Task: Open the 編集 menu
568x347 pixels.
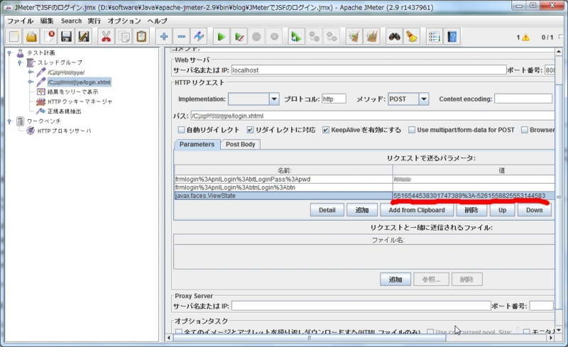Action: click(x=47, y=21)
